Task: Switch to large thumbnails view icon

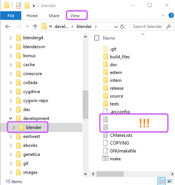Action: tap(170, 181)
